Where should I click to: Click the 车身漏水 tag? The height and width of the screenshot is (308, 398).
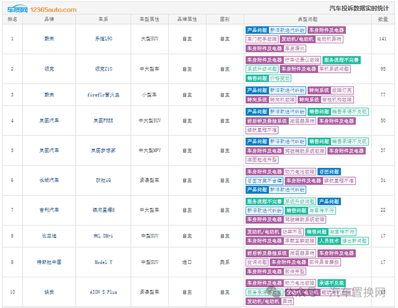[x=295, y=48]
